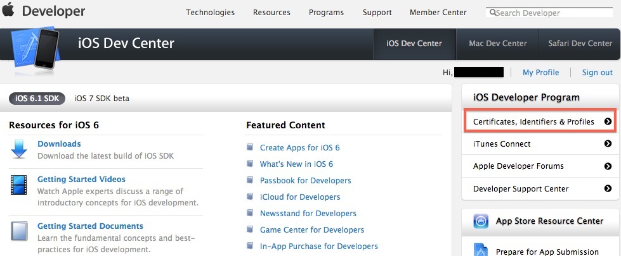
Task: Click the Developer title text in header
Action: 53,11
